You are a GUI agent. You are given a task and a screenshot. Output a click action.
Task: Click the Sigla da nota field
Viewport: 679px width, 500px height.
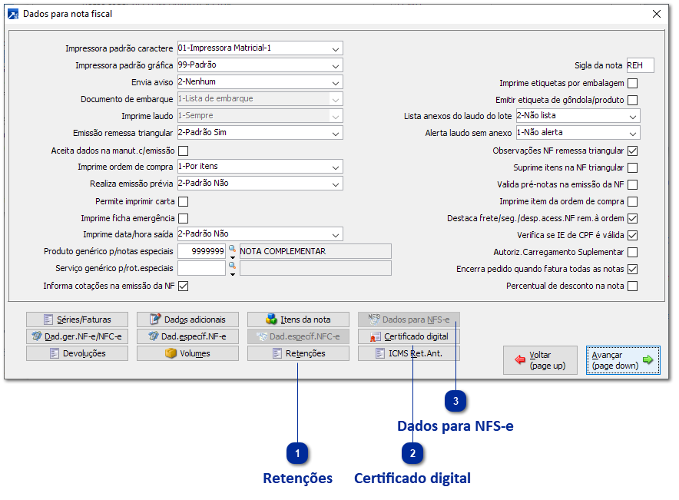[640, 65]
